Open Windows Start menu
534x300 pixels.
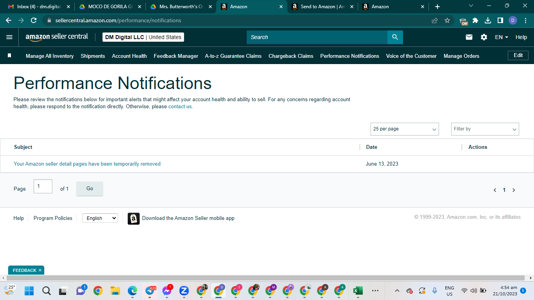click(x=29, y=291)
